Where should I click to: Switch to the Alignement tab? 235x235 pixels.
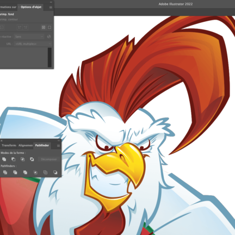coord(26,145)
